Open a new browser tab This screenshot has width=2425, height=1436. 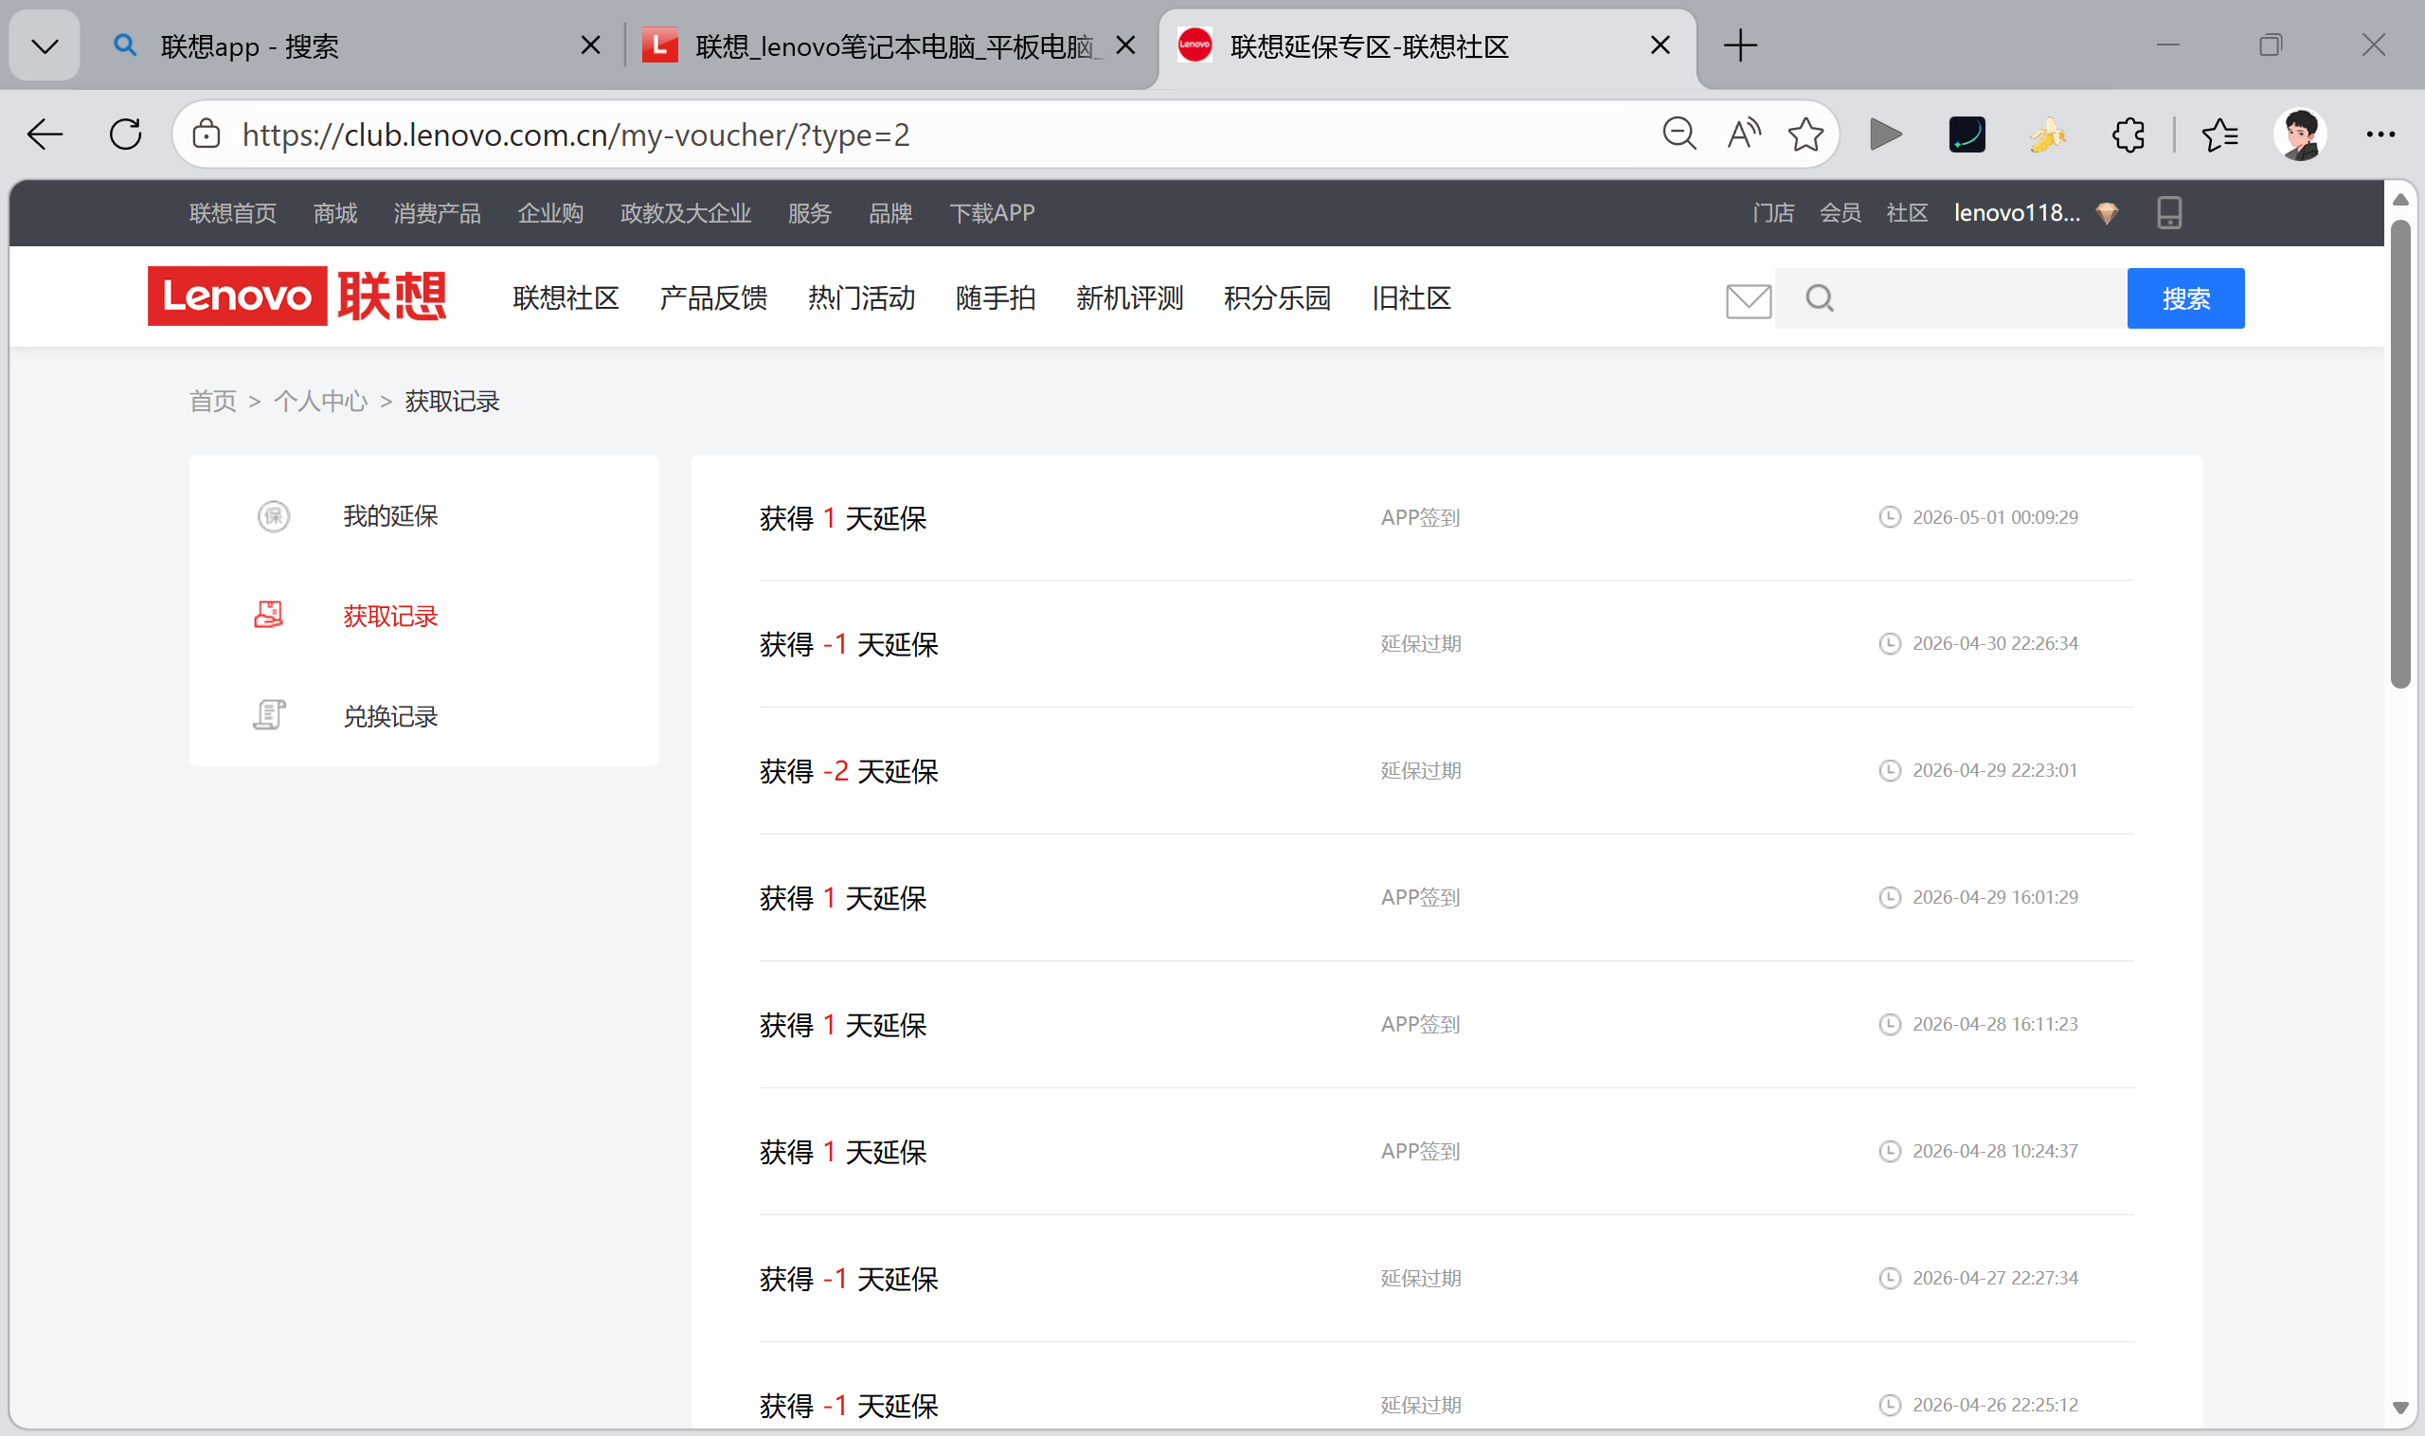click(1740, 45)
